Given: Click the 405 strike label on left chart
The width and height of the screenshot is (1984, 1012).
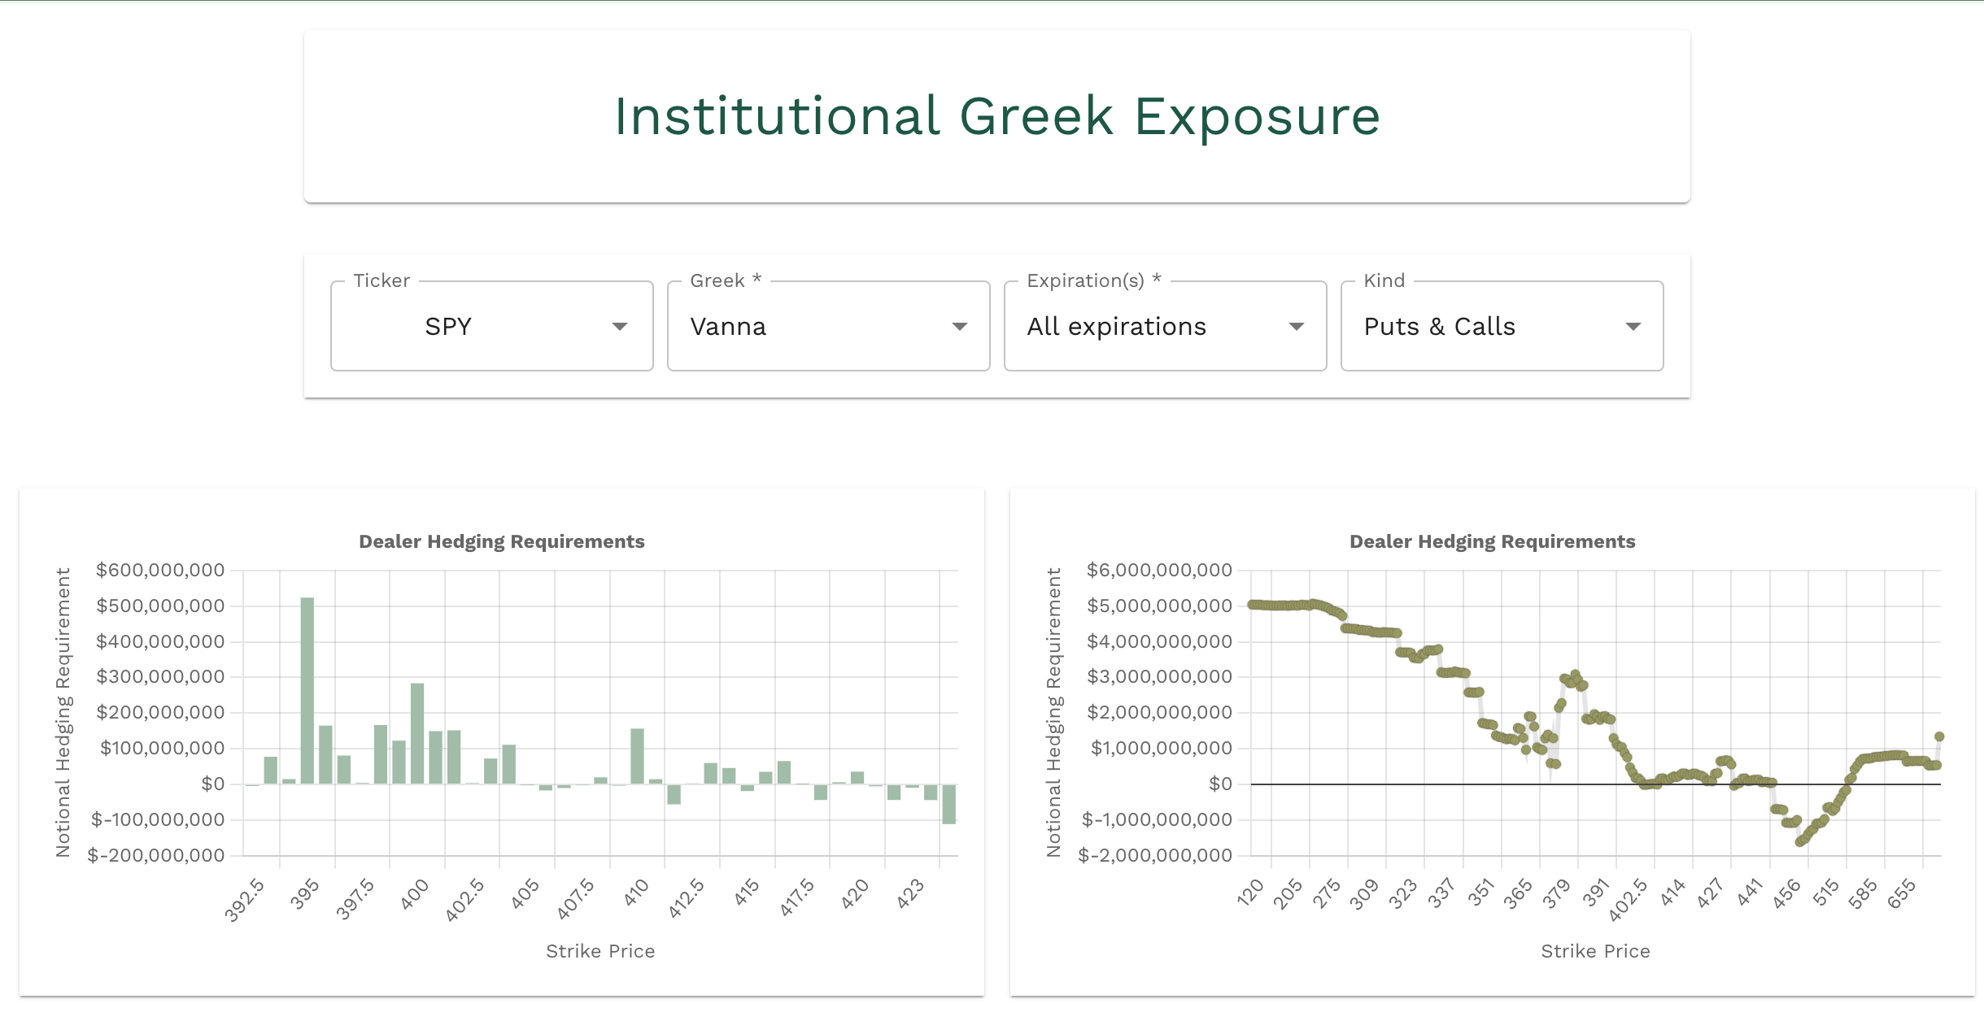Looking at the screenshot, I should tap(525, 893).
